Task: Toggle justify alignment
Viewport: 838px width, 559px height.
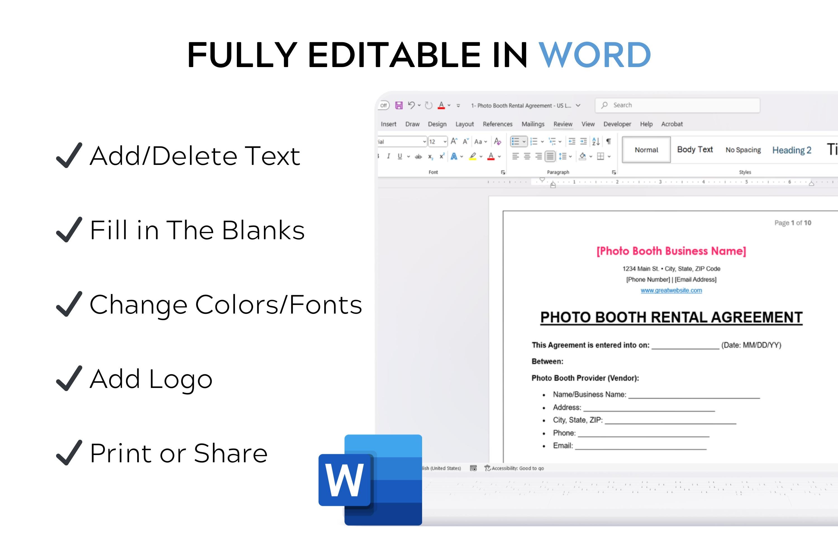Action: (550, 156)
